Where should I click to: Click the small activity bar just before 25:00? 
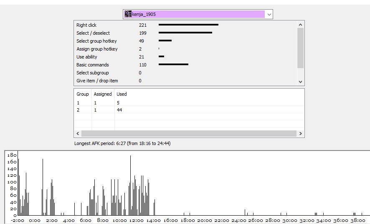point(245,212)
